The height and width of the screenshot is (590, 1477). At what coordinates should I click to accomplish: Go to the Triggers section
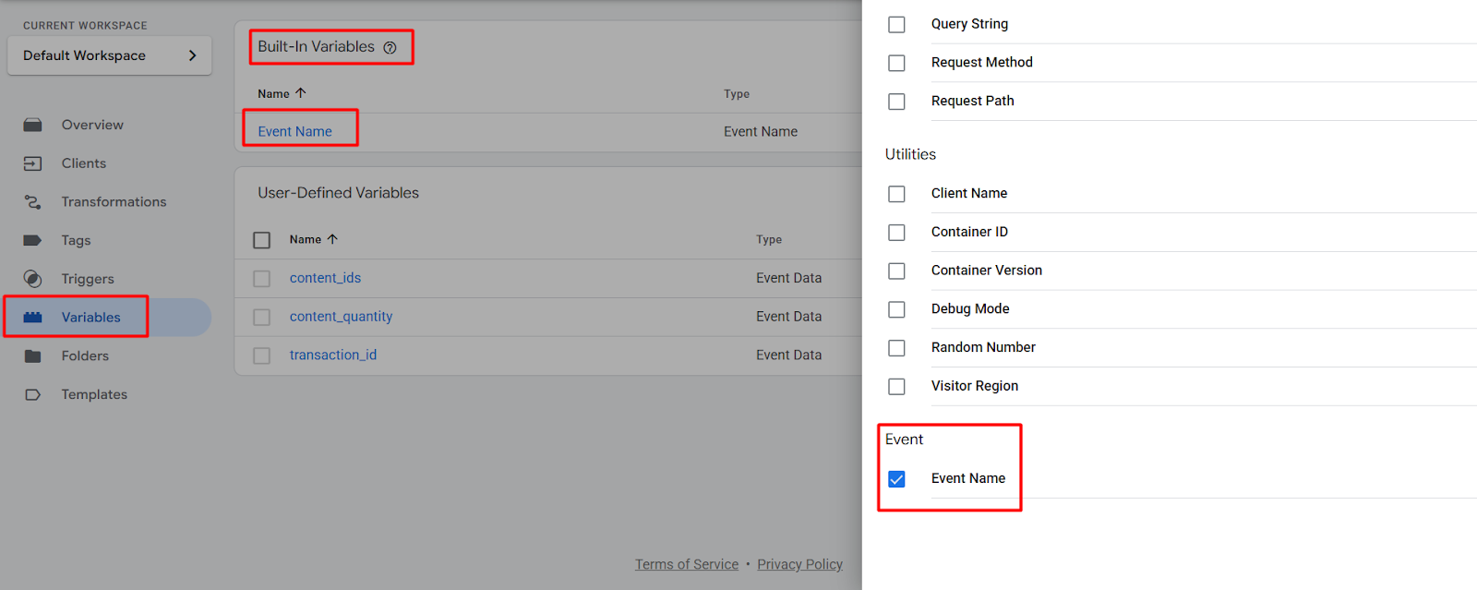(88, 279)
